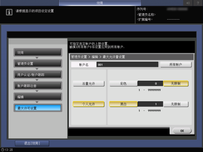Click the clock icon in status bar
Image resolution: width=203 pixels, height=152 pixels.
(3, 150)
